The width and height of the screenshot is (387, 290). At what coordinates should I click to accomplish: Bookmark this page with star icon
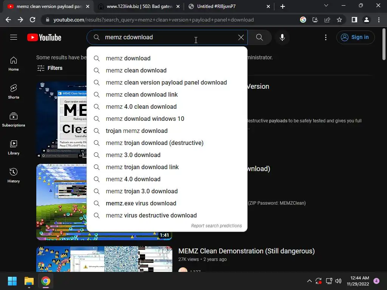point(339,20)
